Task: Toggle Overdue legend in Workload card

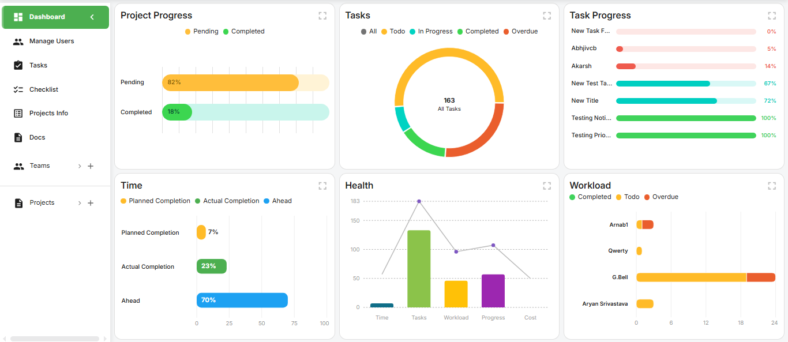Action: coord(661,197)
